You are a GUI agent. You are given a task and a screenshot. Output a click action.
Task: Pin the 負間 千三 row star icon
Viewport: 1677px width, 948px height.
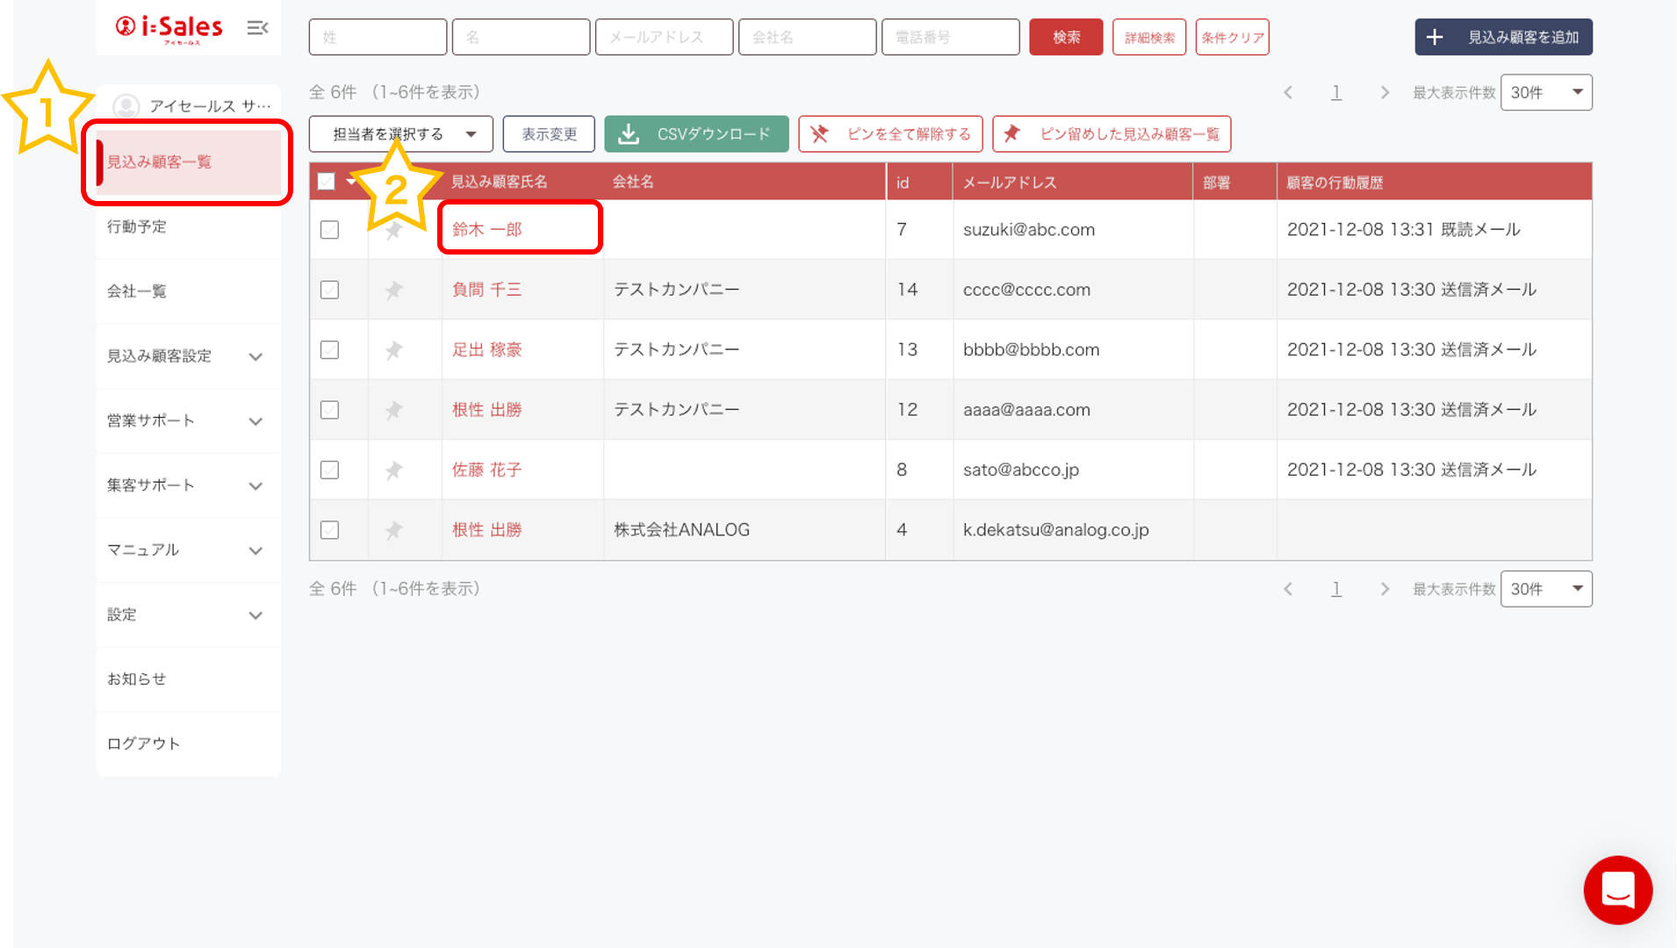click(x=394, y=290)
